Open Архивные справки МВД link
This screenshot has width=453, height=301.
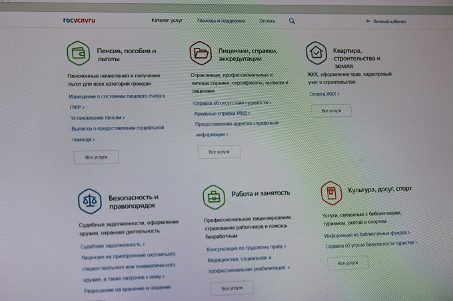click(x=222, y=114)
